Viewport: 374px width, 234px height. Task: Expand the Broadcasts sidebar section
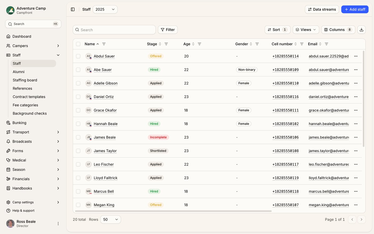(58, 141)
